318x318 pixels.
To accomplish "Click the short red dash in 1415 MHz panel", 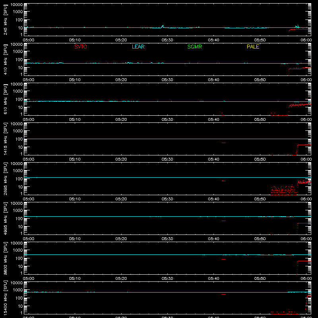I will pyautogui.click(x=223, y=143).
